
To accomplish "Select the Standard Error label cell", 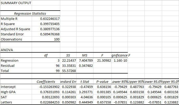I will 16,34.
